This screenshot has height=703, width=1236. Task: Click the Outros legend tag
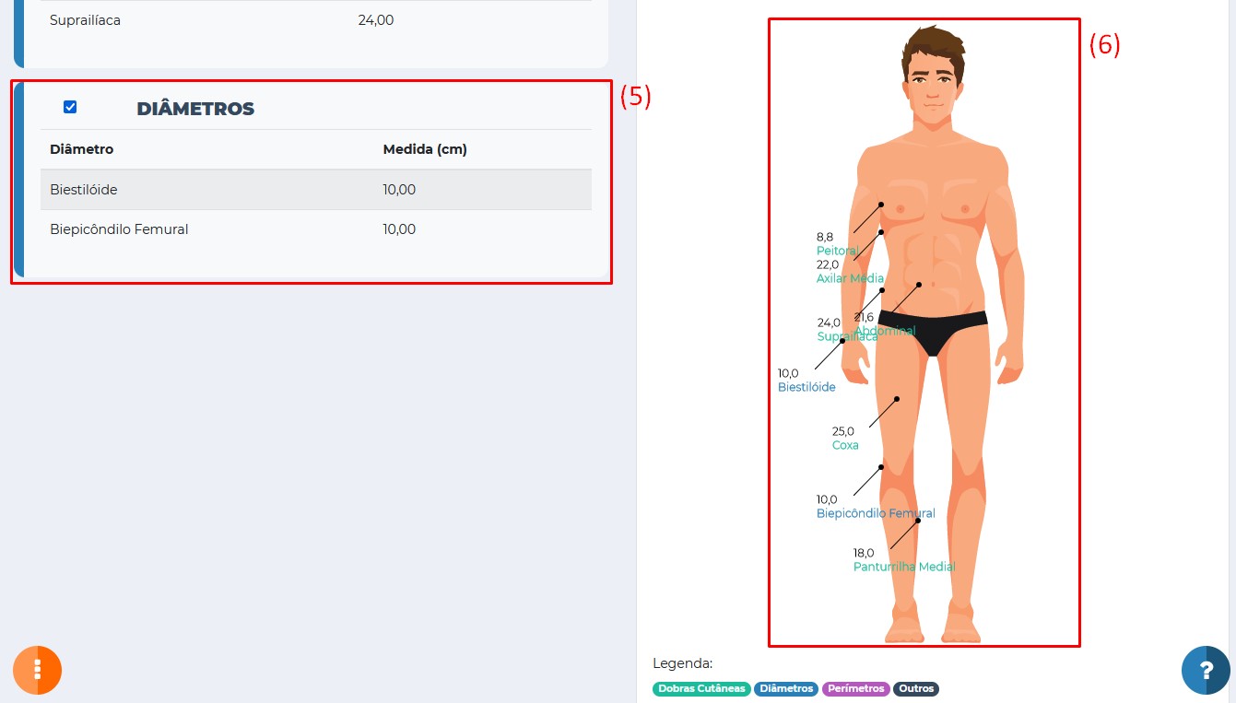[x=915, y=689]
